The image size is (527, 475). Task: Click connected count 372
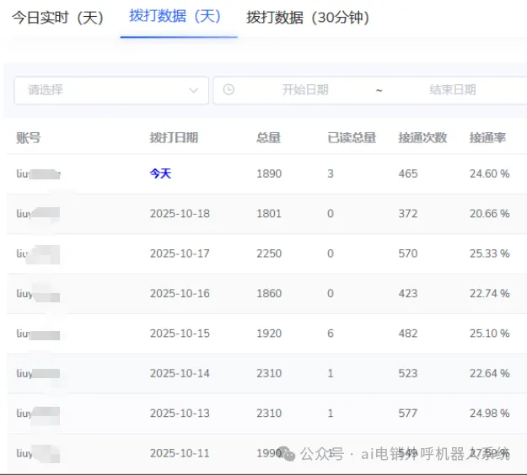pos(408,214)
